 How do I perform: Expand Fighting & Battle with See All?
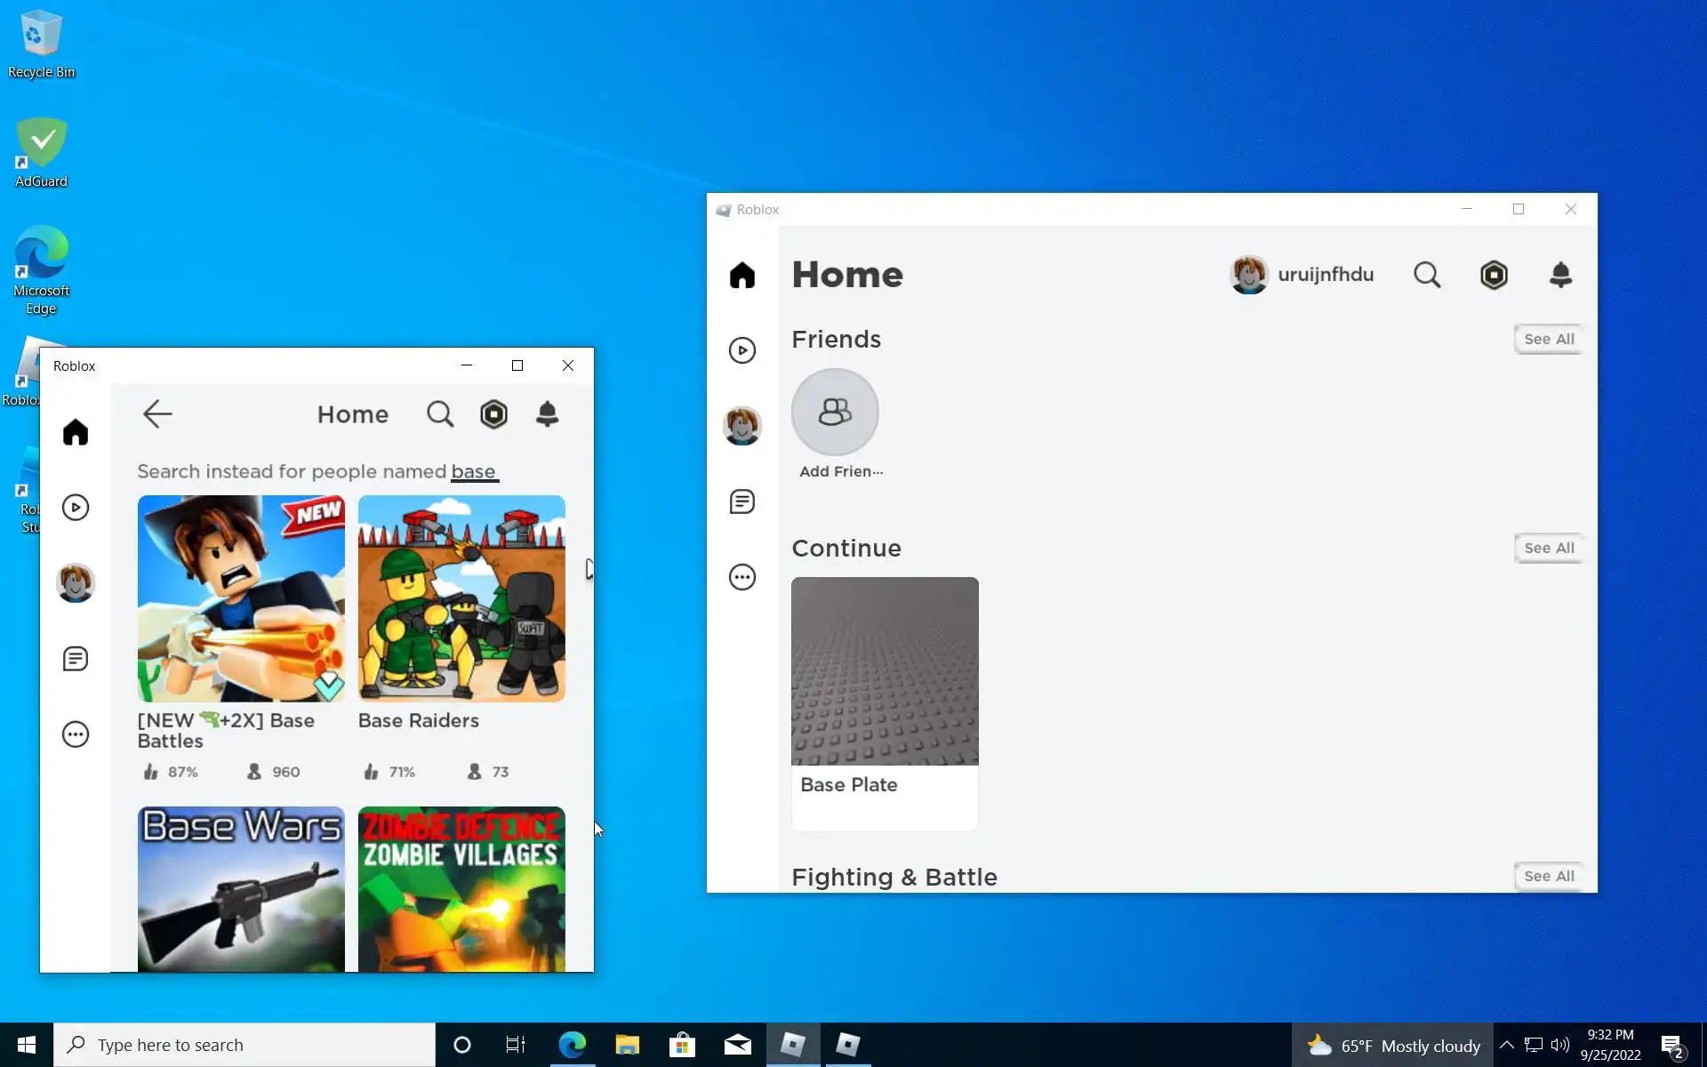1548,876
